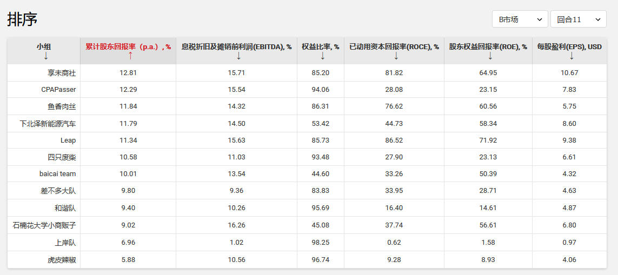The image size is (618, 275).
Task: Open the 回合11 round dropdown
Action: pyautogui.click(x=578, y=19)
